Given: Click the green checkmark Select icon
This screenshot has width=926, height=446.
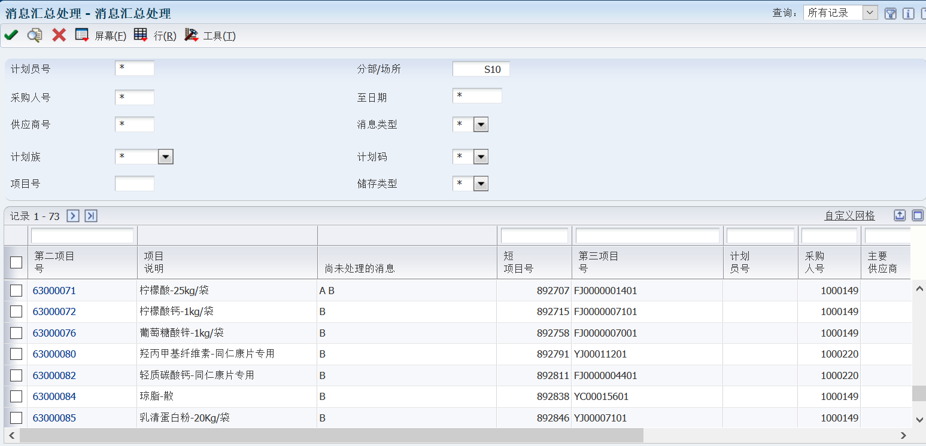Looking at the screenshot, I should click(11, 35).
